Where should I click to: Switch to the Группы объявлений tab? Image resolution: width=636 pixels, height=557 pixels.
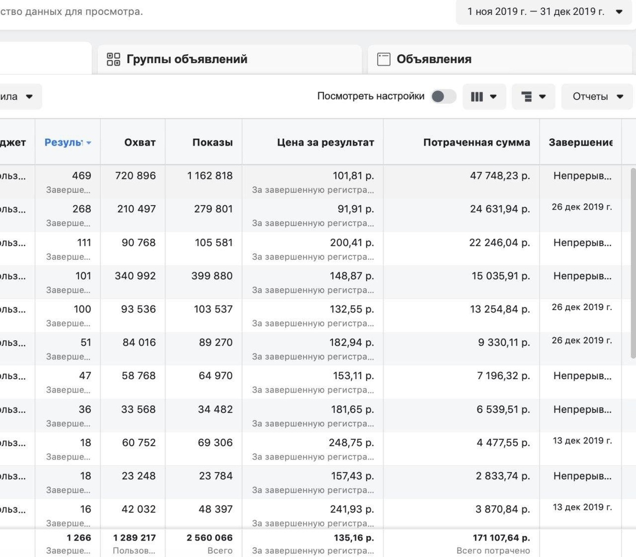[230, 59]
